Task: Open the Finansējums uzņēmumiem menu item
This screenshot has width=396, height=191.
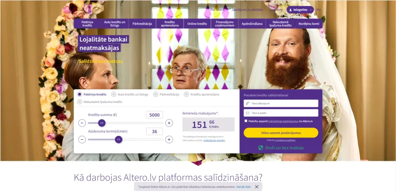Action: [224, 24]
